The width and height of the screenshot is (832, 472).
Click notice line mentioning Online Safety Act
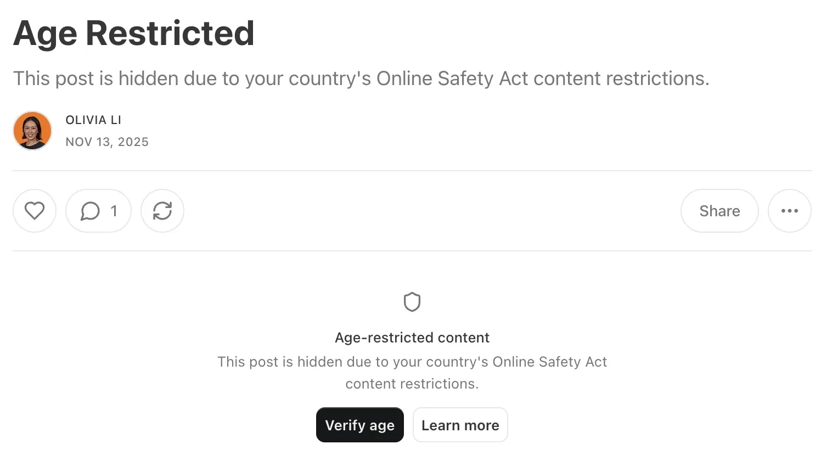click(412, 362)
